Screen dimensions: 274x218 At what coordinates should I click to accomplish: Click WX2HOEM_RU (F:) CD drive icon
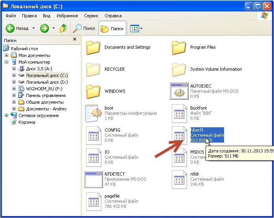(21, 88)
